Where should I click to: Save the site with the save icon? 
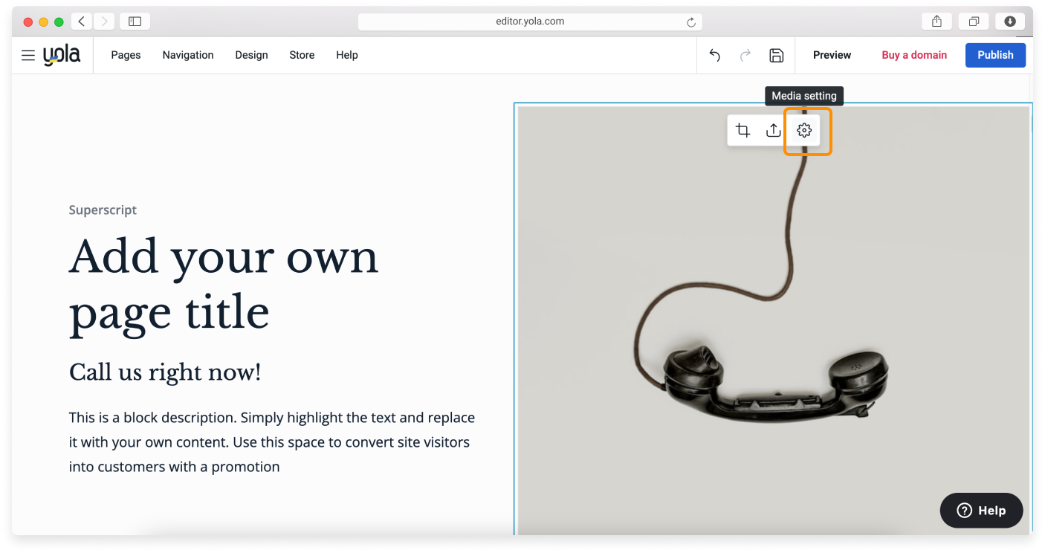(776, 55)
